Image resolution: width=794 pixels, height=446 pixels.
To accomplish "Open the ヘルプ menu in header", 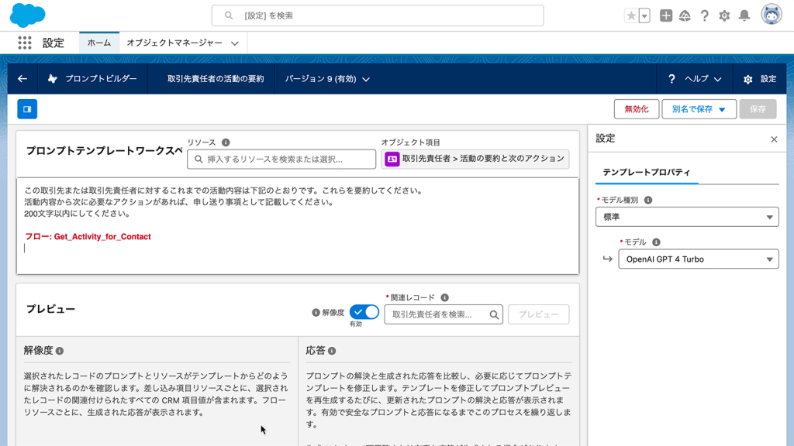I will [x=695, y=79].
